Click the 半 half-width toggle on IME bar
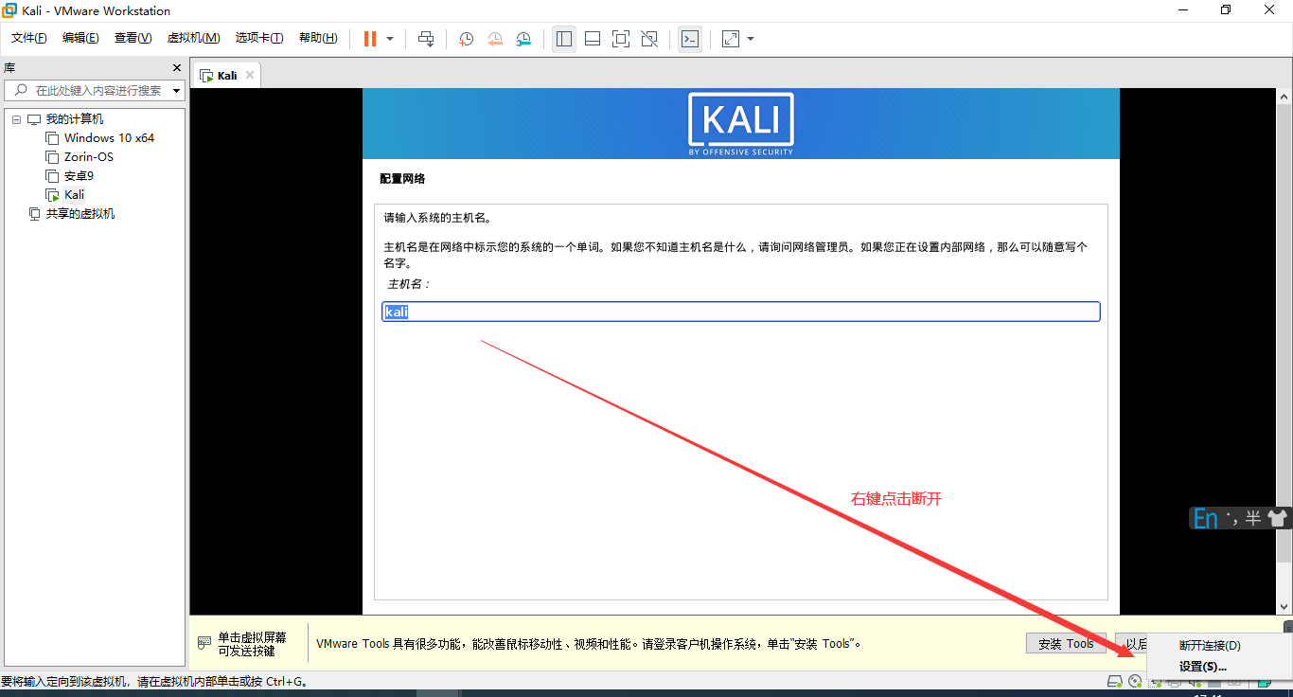1293x697 pixels. pyautogui.click(x=1253, y=518)
